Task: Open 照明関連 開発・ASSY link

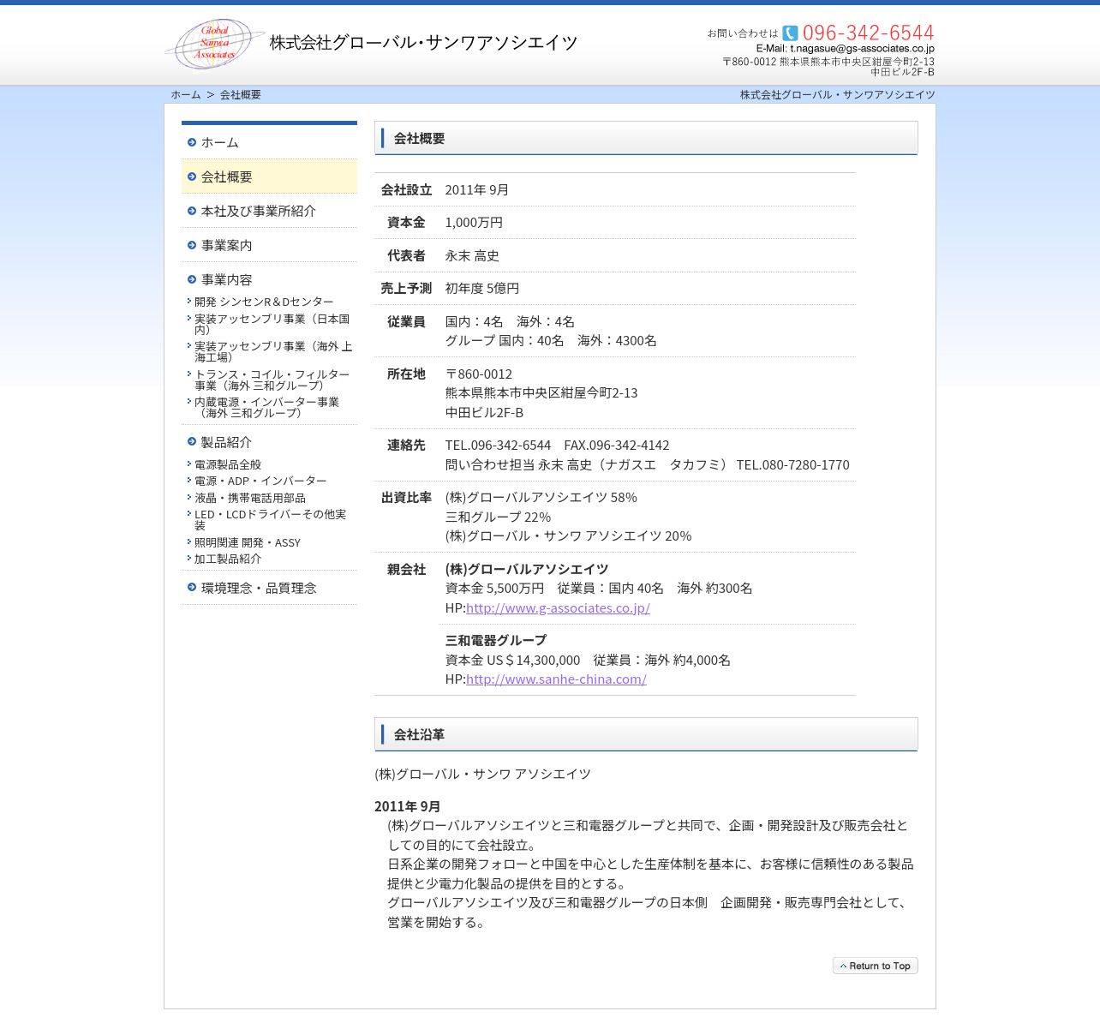Action: [248, 542]
